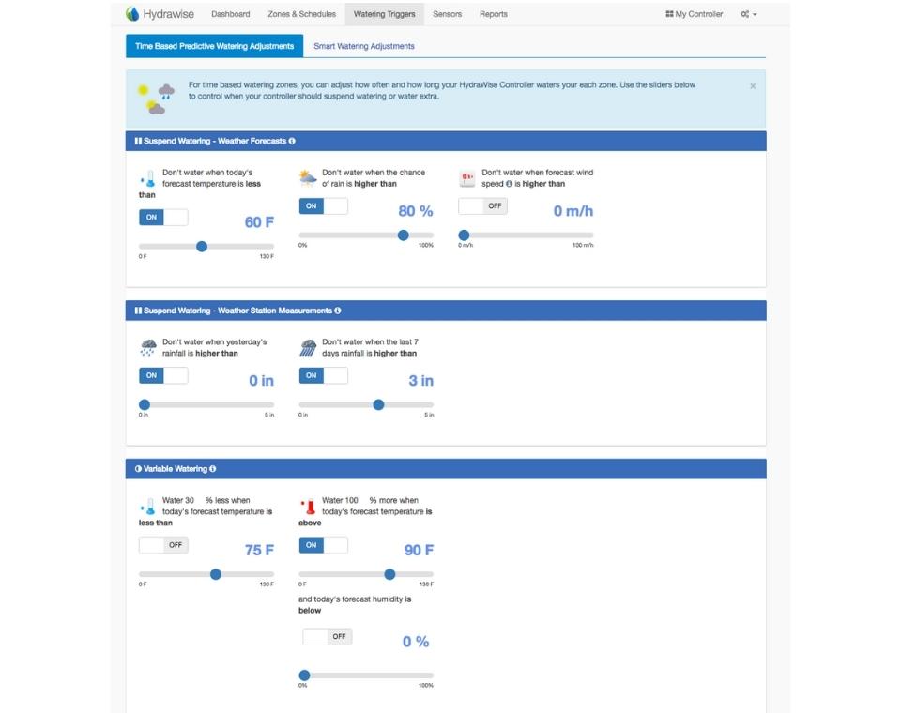Switch to Smart Watering Adjustments tab

point(364,46)
